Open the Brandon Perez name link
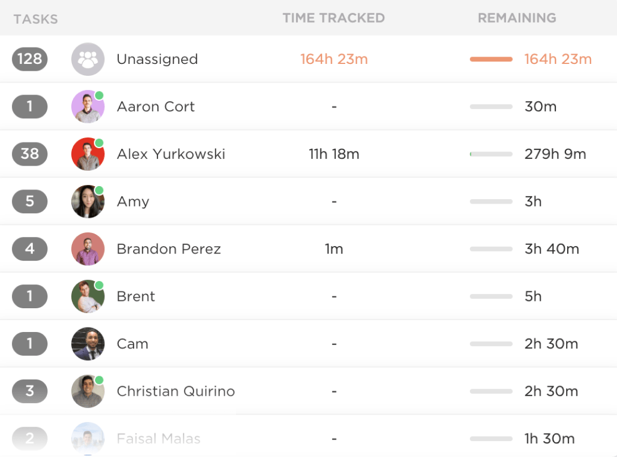The image size is (617, 457). click(x=169, y=249)
